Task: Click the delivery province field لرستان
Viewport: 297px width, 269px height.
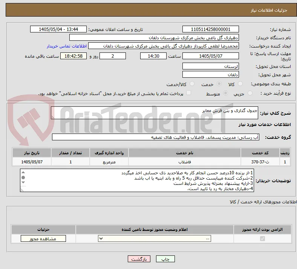Action: [210, 66]
